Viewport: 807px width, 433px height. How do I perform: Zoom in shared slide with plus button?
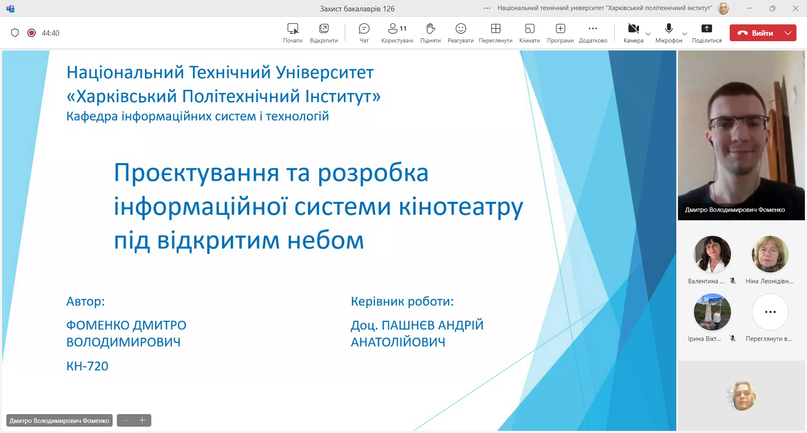[142, 420]
